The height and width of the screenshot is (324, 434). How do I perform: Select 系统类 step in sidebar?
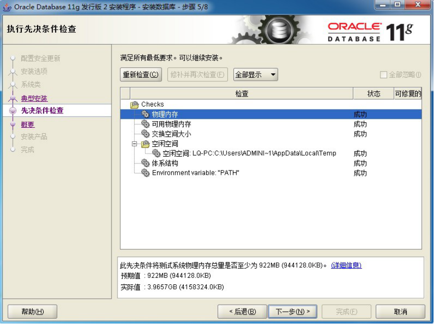click(x=31, y=84)
